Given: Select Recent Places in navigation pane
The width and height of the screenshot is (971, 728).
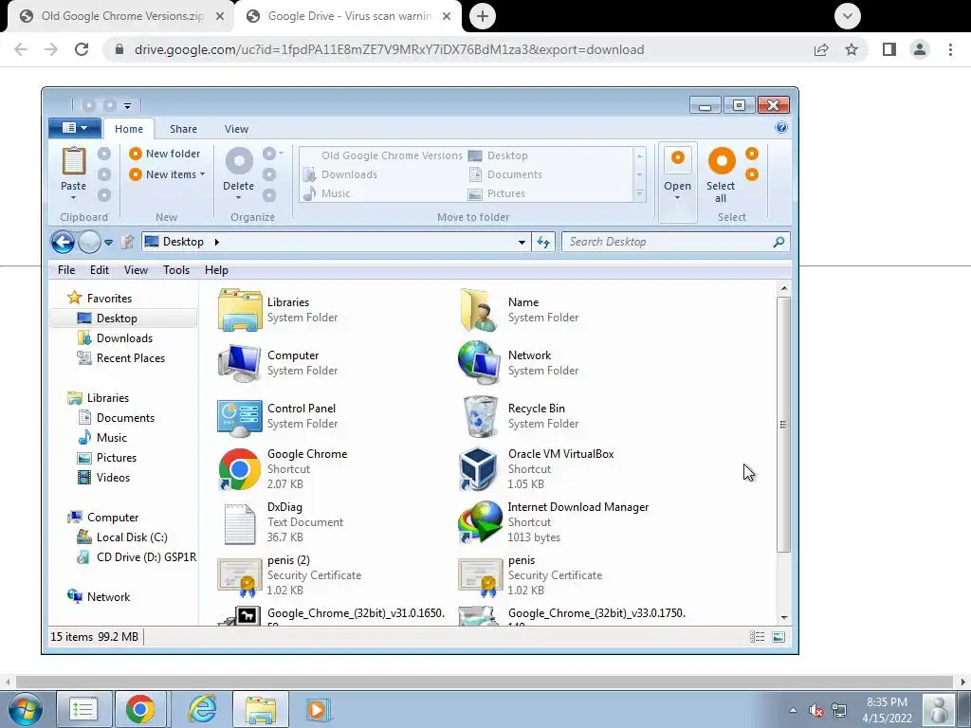Looking at the screenshot, I should (x=130, y=357).
